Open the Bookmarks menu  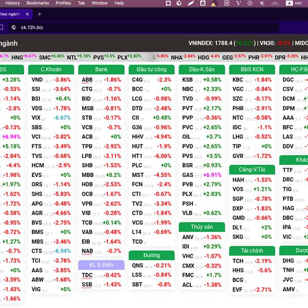[37, 3]
